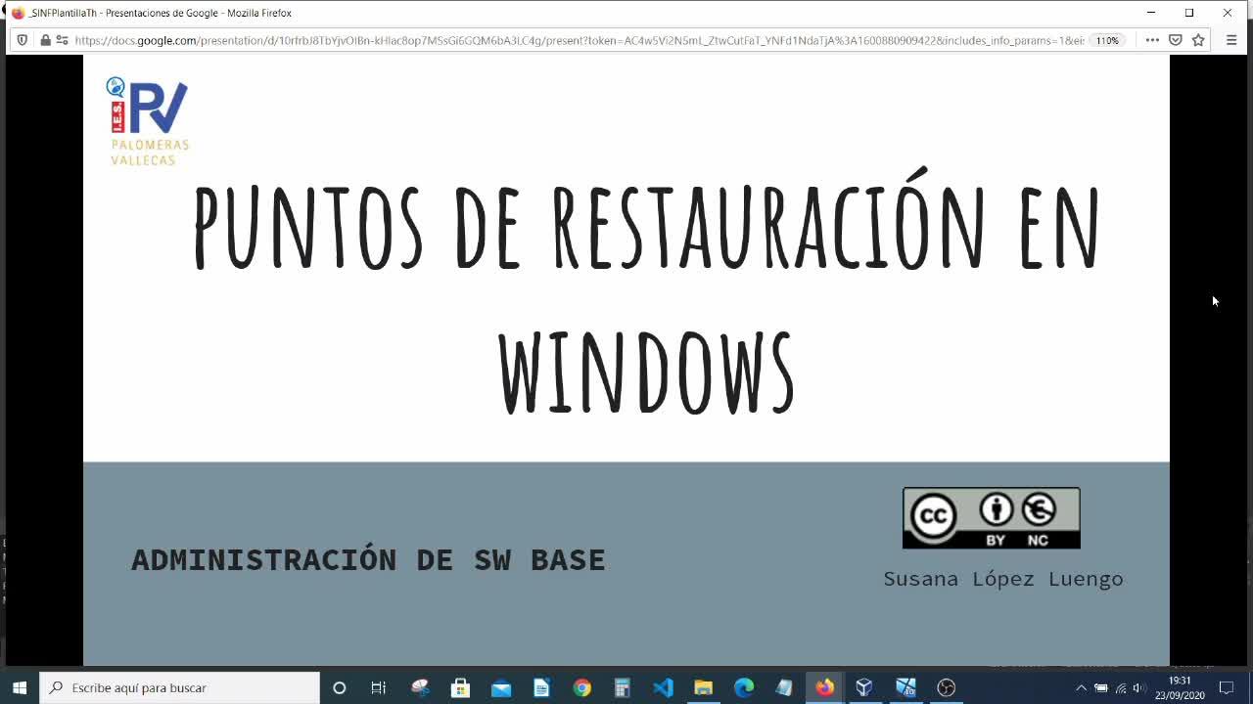This screenshot has height=704, width=1253.
Task: Open File Explorer from the taskbar
Action: [x=703, y=687]
